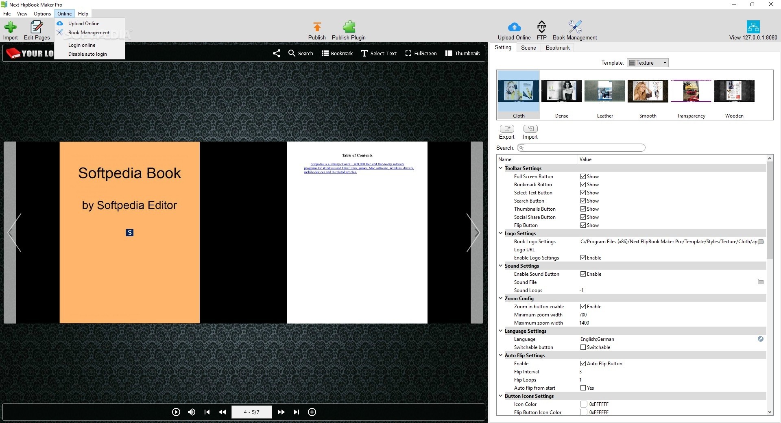Open the Options menu

(x=42, y=14)
